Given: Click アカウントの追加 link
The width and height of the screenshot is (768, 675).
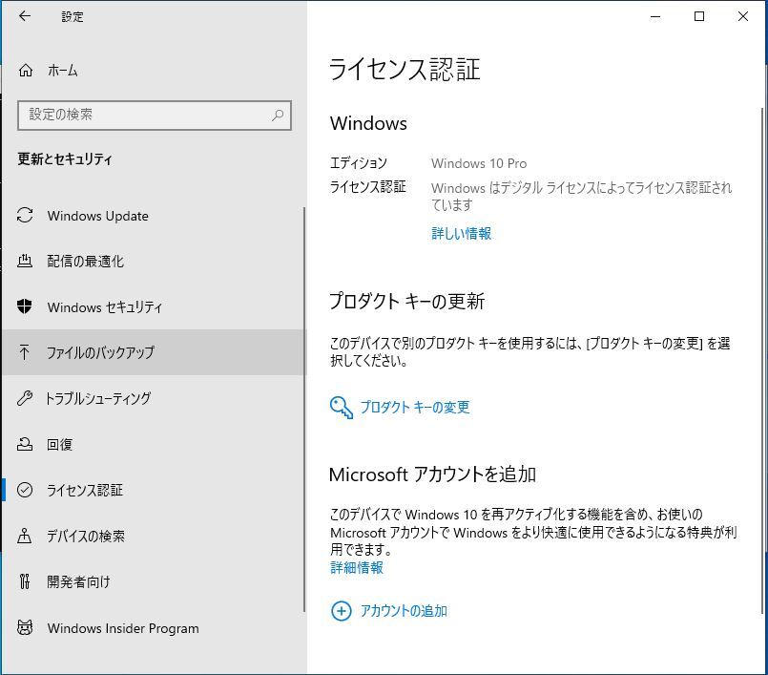Looking at the screenshot, I should (404, 611).
